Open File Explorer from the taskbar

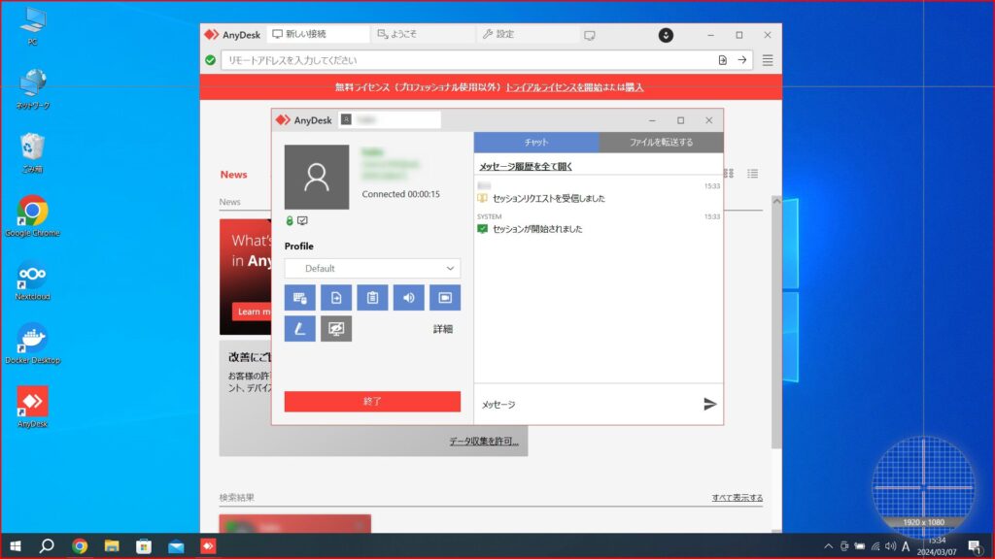(x=112, y=546)
